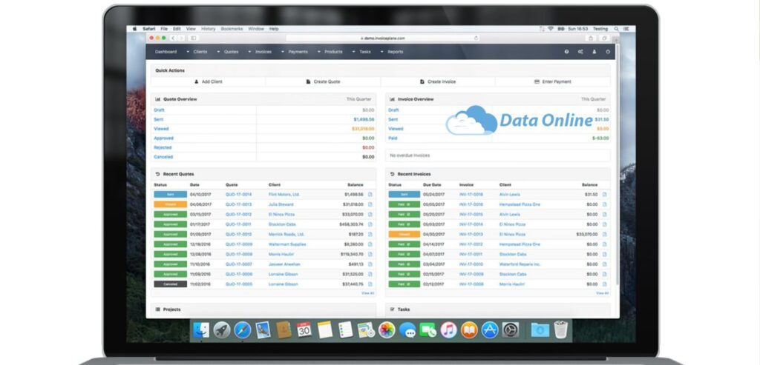Click Safari's back arrow button
Image resolution: width=760 pixels, height=365 pixels.
click(173, 38)
